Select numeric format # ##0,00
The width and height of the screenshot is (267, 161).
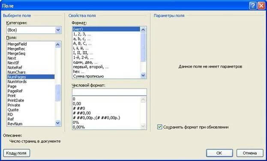pyautogui.click(x=106, y=113)
